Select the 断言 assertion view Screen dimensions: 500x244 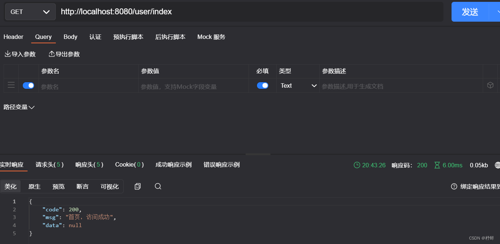coord(83,186)
